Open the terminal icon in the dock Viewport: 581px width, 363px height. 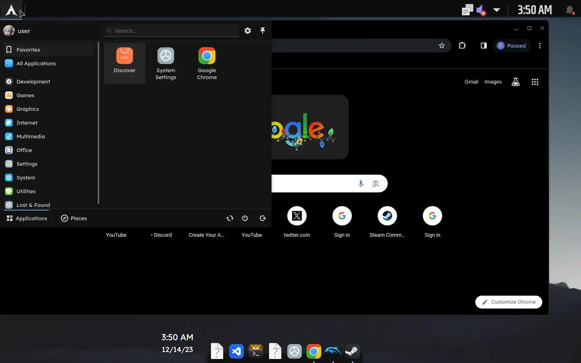click(256, 351)
